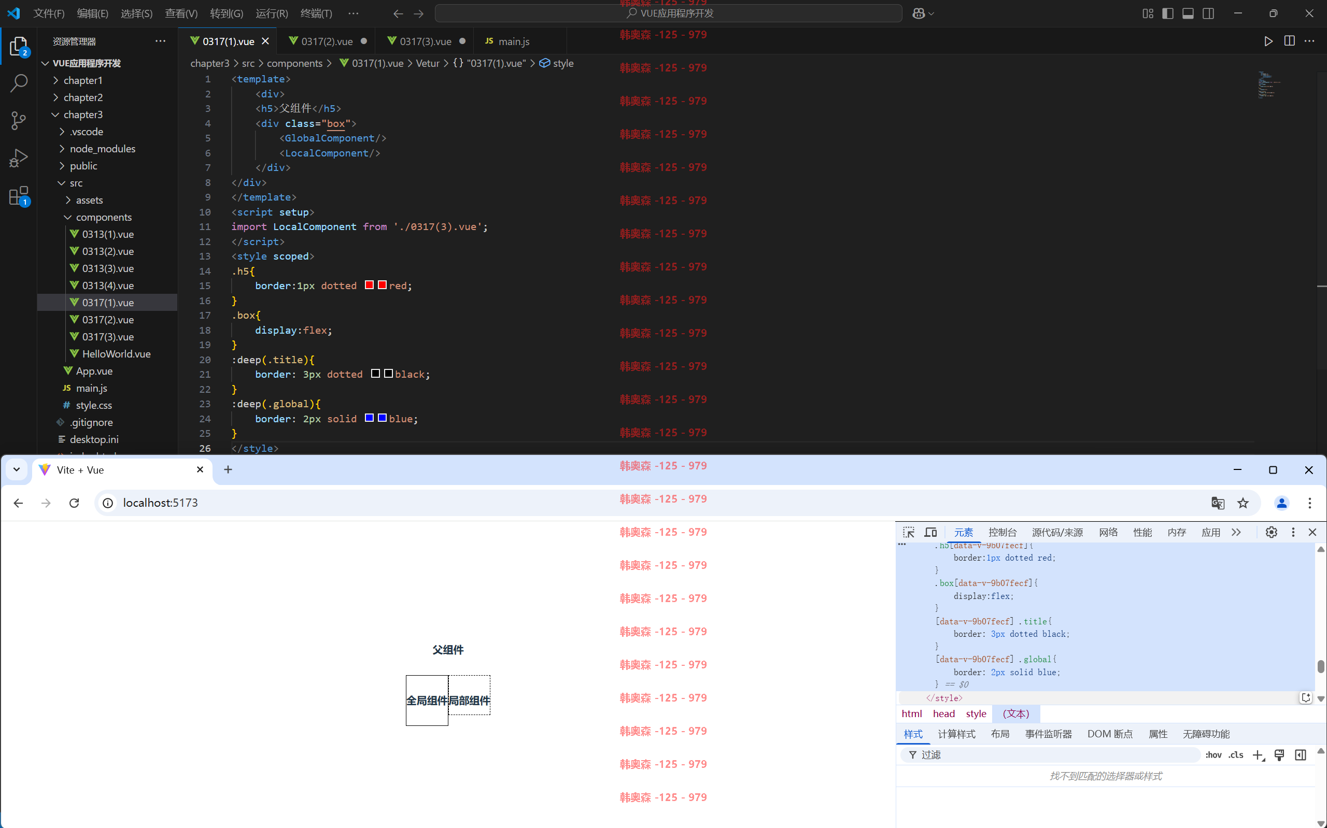Toggle rendering emulations paintbrush icon in Styles
The width and height of the screenshot is (1327, 828).
1279,755
